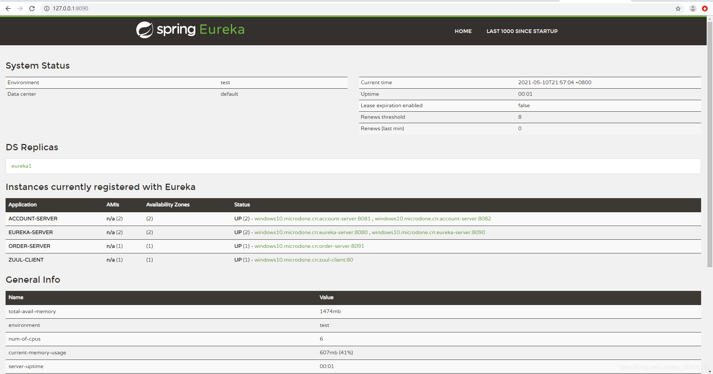
Task: Click the red update icon in the browser toolbar
Action: point(705,9)
